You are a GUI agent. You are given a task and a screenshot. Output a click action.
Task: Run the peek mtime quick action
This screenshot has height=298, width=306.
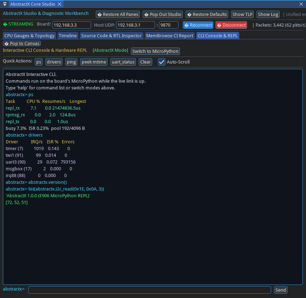(x=94, y=62)
